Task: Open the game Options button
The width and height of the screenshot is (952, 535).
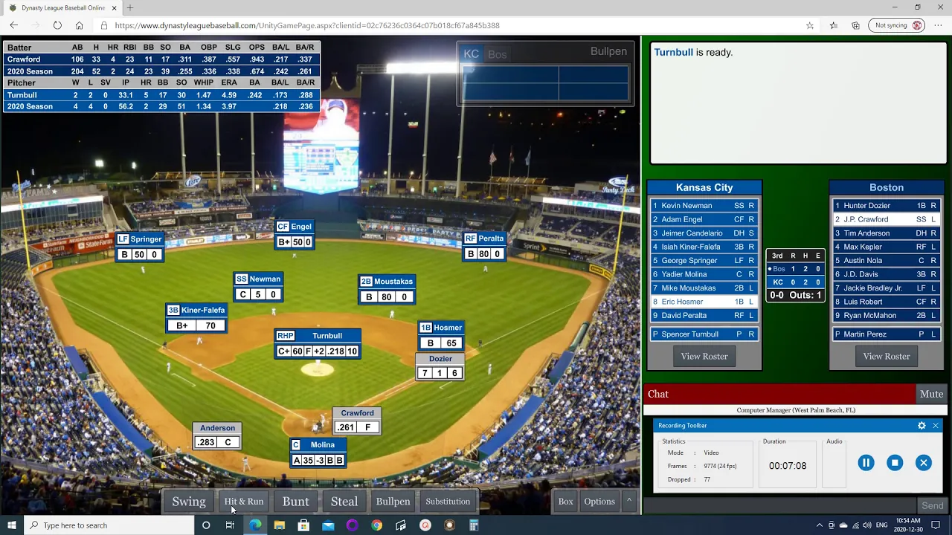Action: [599, 502]
